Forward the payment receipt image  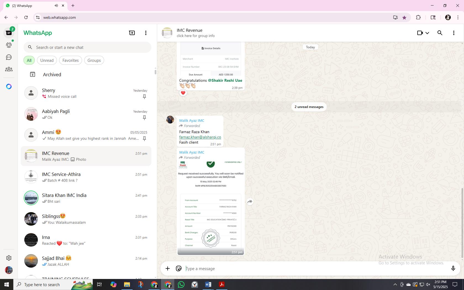click(x=250, y=202)
